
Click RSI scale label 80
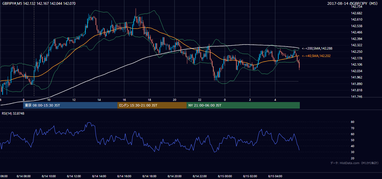click(x=352, y=122)
